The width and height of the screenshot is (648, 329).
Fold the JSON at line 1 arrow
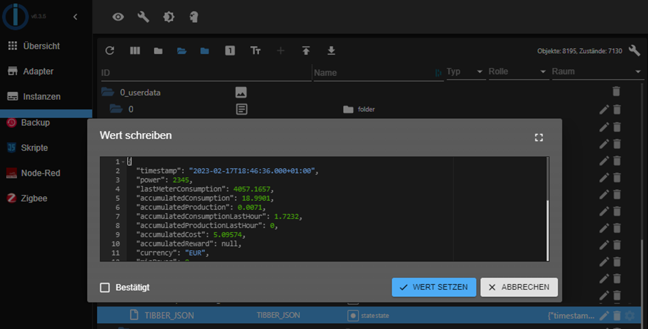[123, 162]
